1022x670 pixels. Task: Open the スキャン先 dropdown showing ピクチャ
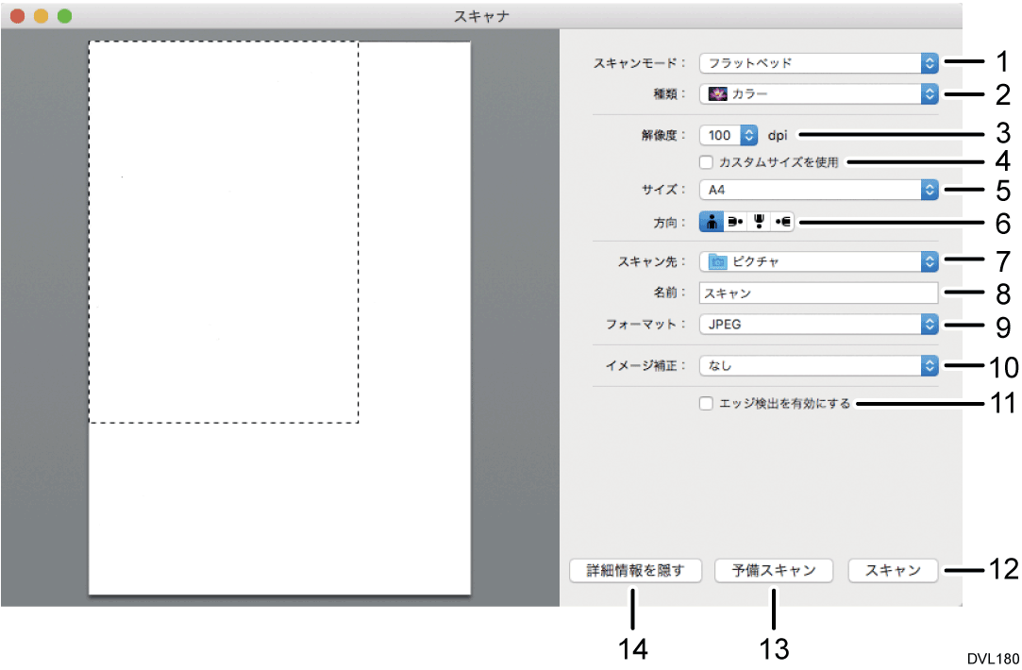point(818,261)
